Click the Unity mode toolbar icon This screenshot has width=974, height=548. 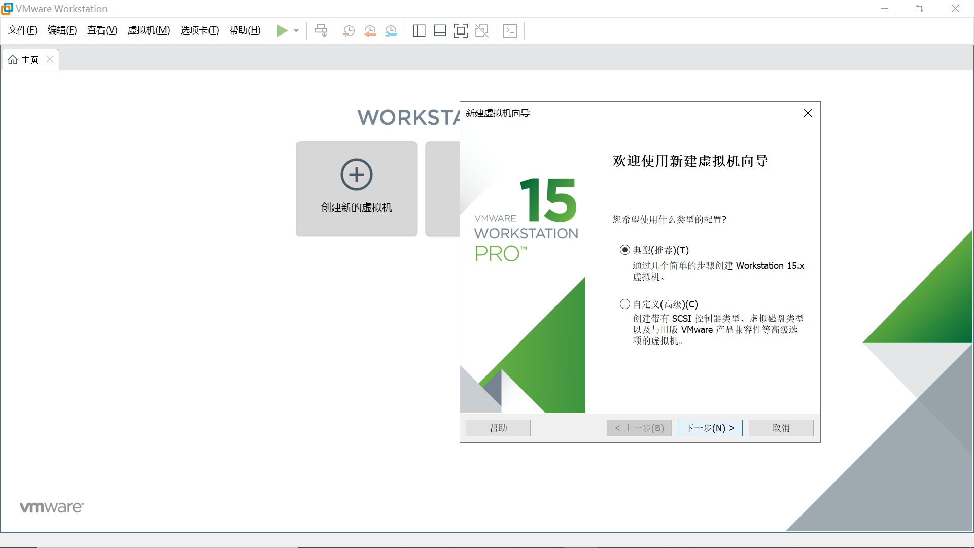[481, 31]
